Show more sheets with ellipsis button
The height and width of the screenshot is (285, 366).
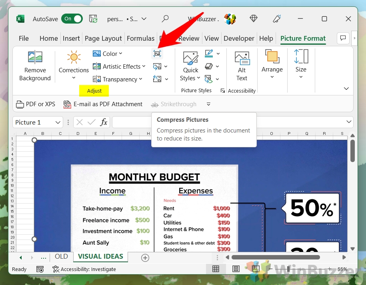(x=44, y=257)
